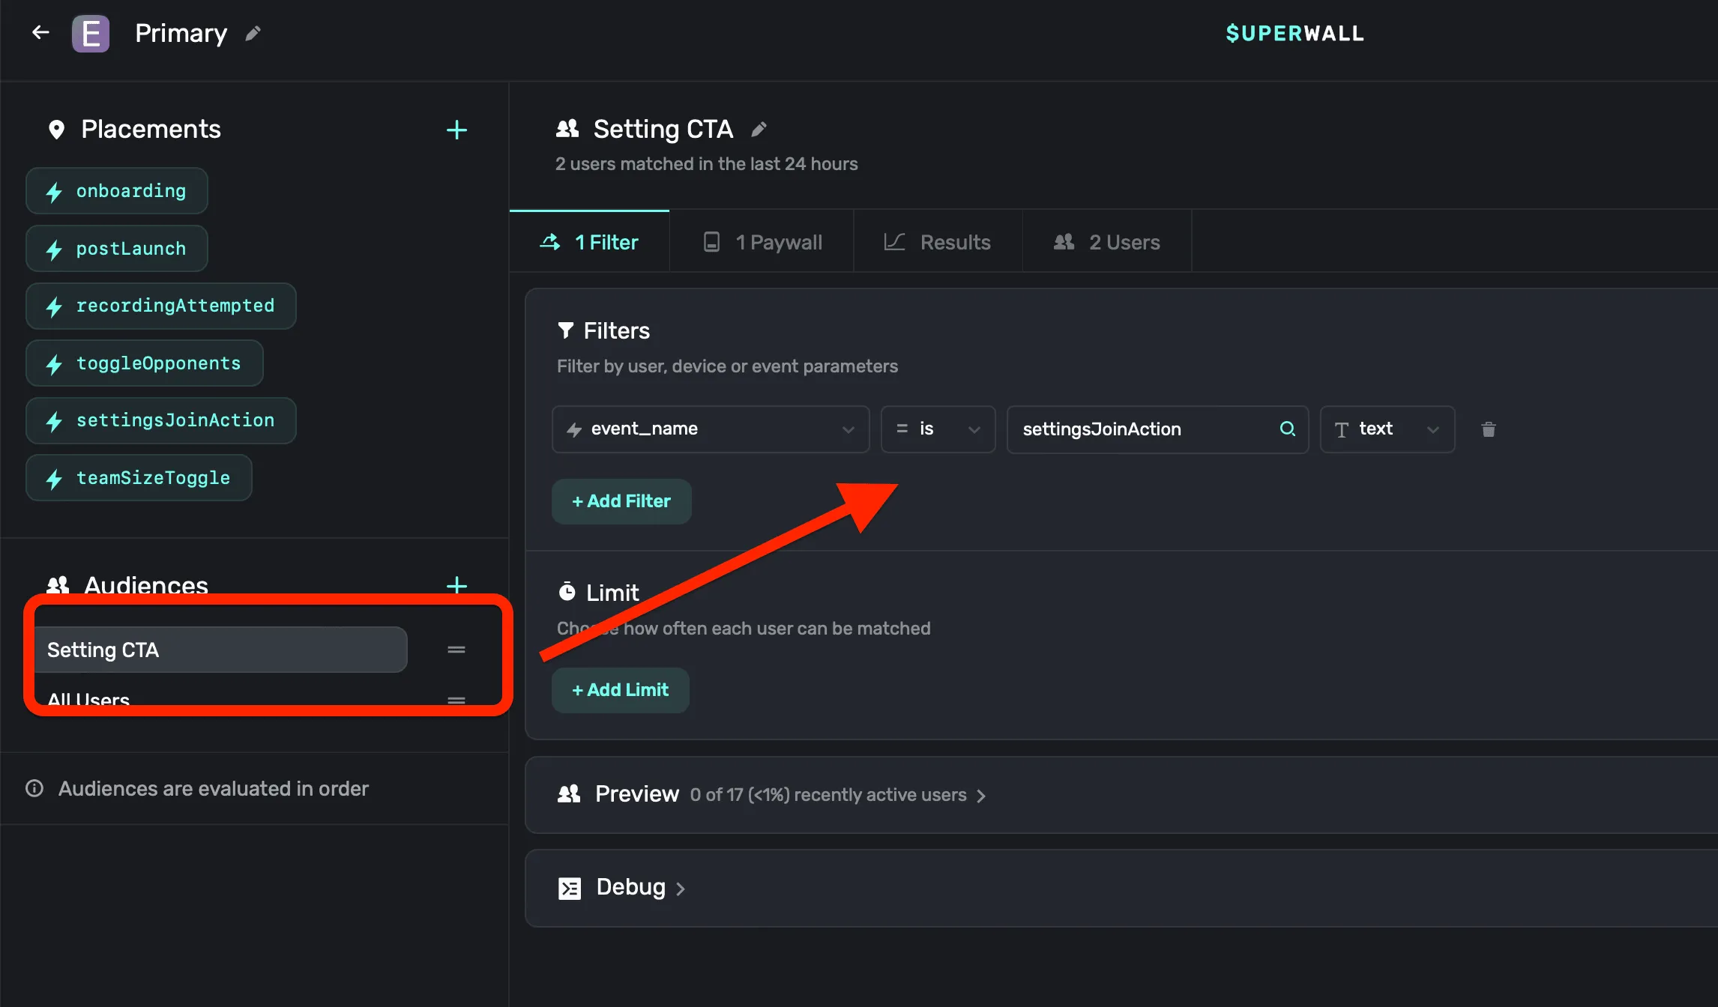The image size is (1718, 1007).
Task: Add a new audience with plus icon
Action: point(456,584)
